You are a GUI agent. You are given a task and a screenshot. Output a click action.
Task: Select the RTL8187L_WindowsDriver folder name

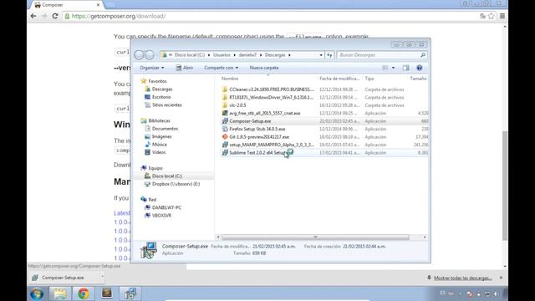click(x=271, y=97)
